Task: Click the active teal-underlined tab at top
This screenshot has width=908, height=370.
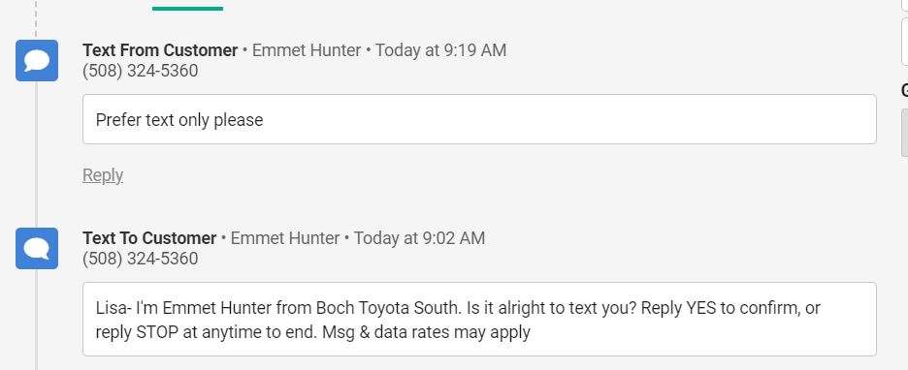Action: coord(187,7)
